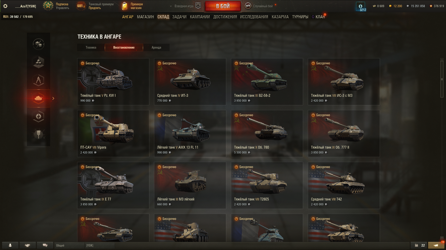Click the red В БОЙ battle button

(223, 6)
